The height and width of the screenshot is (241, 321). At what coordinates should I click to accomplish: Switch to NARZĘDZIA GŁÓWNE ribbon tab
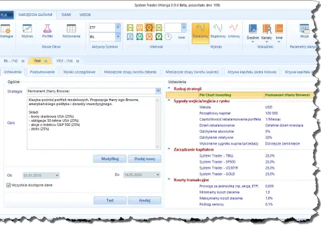click(x=35, y=15)
